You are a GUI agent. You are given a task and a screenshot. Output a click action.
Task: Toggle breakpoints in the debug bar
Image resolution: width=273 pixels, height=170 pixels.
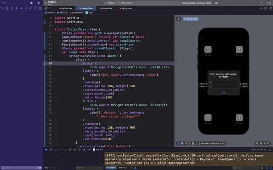coord(46,150)
